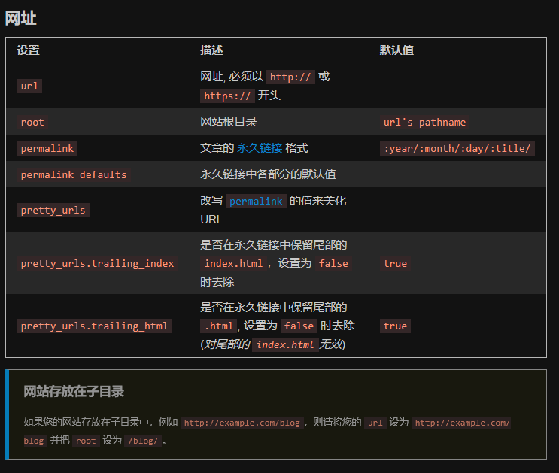Select the http:// code snippet
This screenshot has height=473, width=559.
pyautogui.click(x=290, y=77)
